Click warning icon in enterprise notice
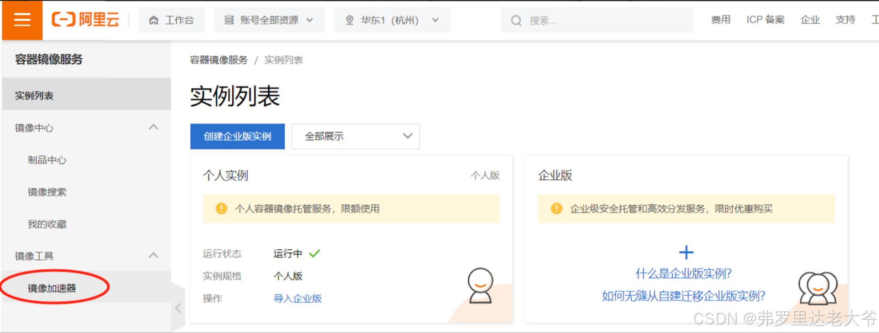This screenshot has width=879, height=333. tap(557, 208)
